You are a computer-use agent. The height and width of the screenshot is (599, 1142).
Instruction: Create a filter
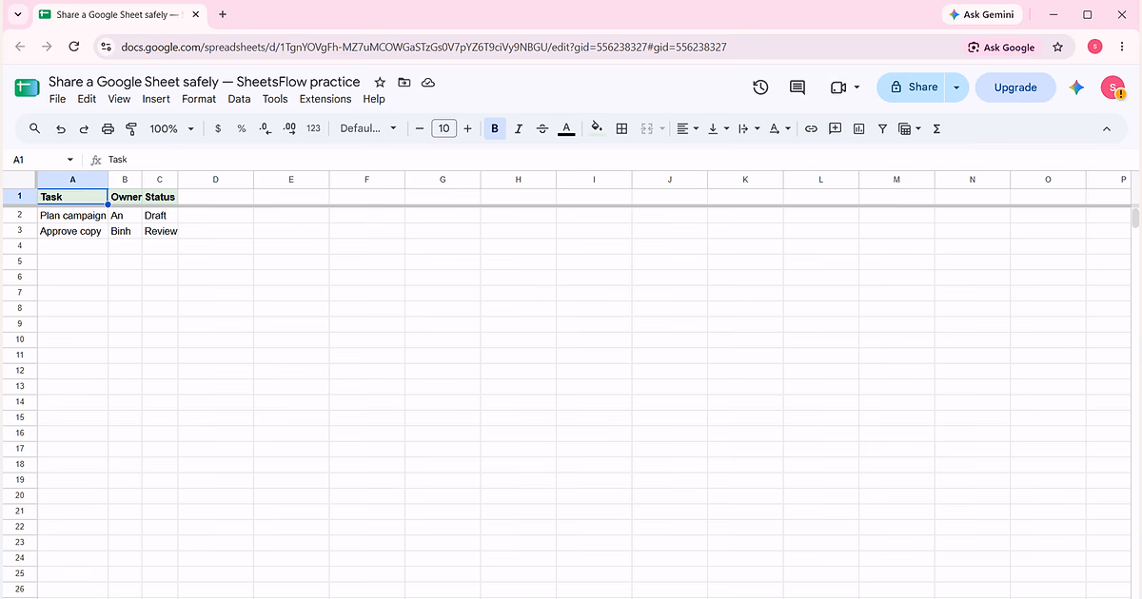882,128
